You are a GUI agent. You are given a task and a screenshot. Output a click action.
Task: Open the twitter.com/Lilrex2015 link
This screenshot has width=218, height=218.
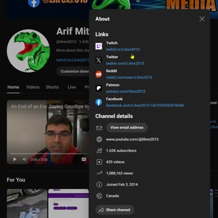click(125, 64)
